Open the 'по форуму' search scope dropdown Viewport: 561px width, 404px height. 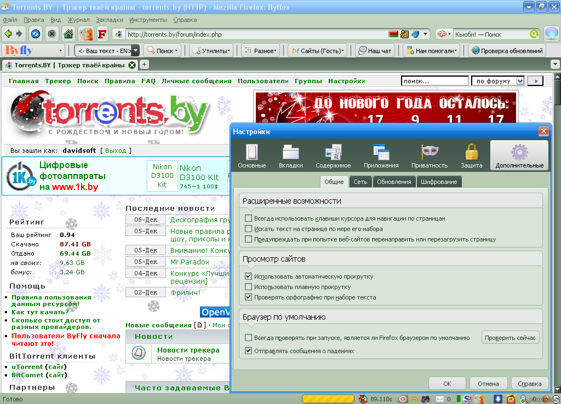(520, 81)
